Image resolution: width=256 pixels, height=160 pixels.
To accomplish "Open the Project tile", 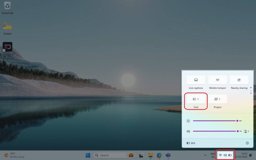I will point(217,99).
